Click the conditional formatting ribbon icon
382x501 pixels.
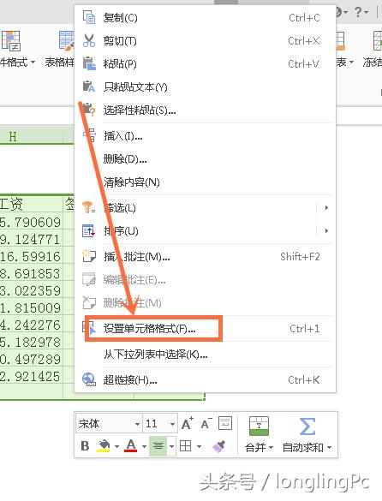point(11,41)
